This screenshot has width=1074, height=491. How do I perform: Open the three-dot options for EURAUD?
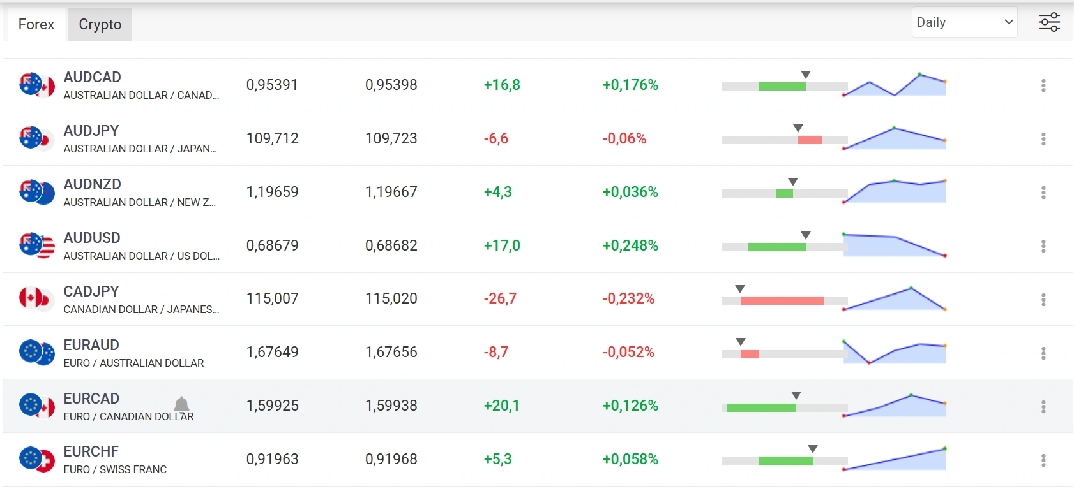[1043, 353]
